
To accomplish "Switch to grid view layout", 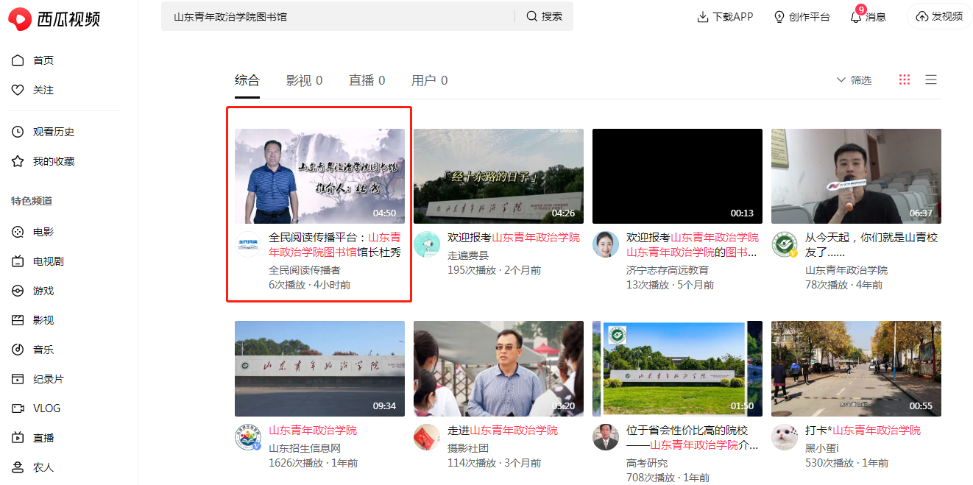I will 905,79.
